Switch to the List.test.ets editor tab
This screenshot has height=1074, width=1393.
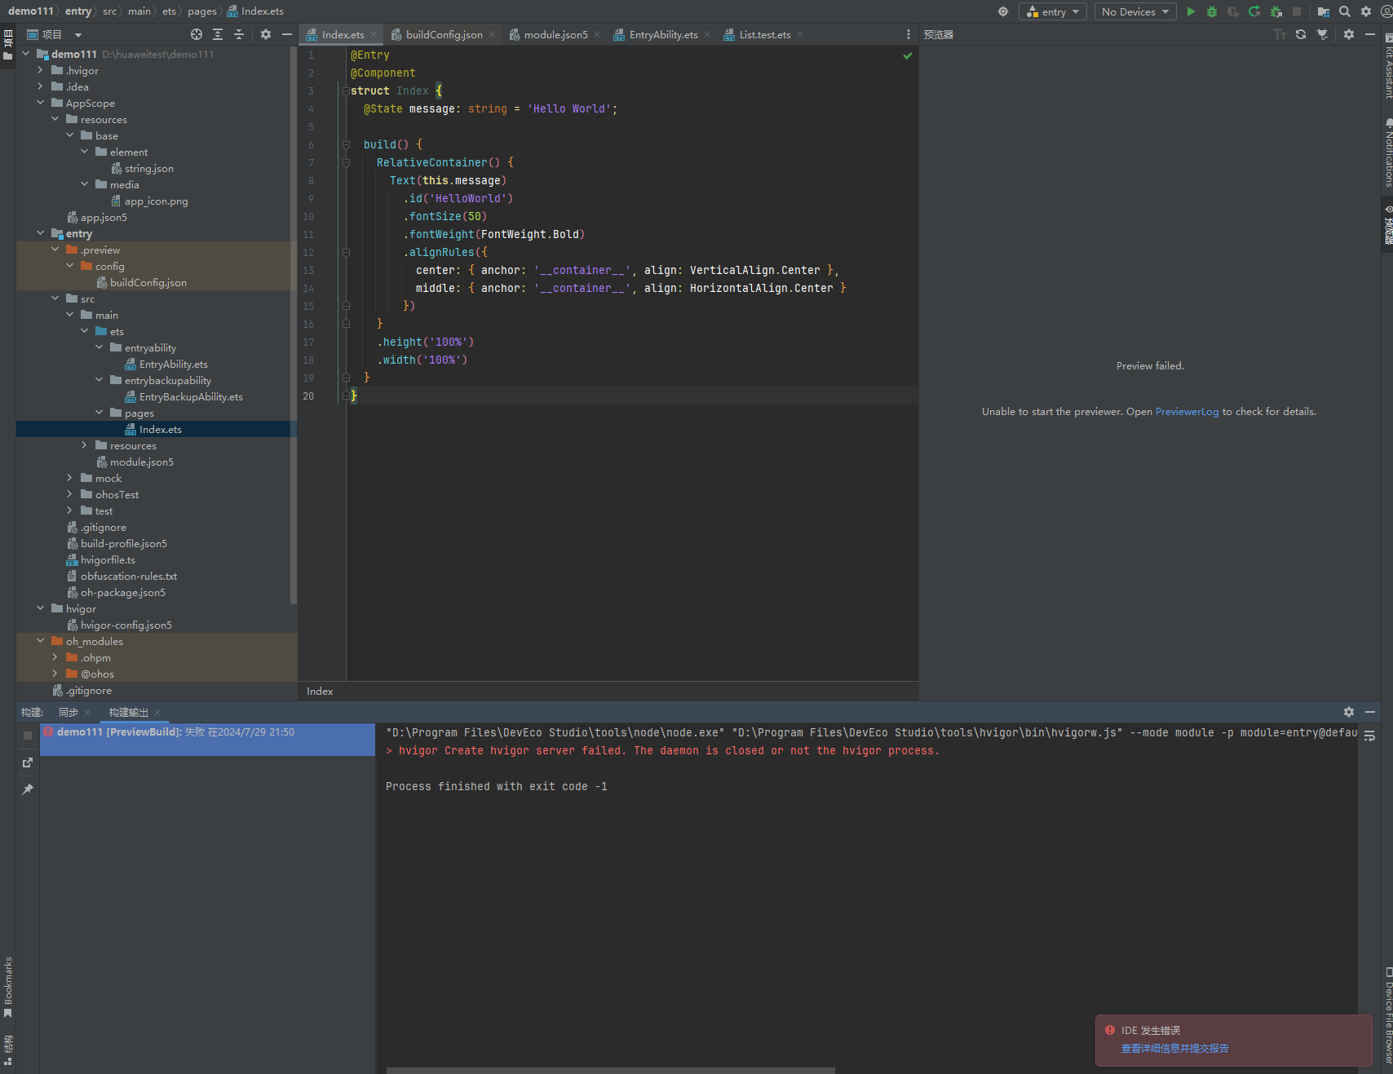point(764,34)
